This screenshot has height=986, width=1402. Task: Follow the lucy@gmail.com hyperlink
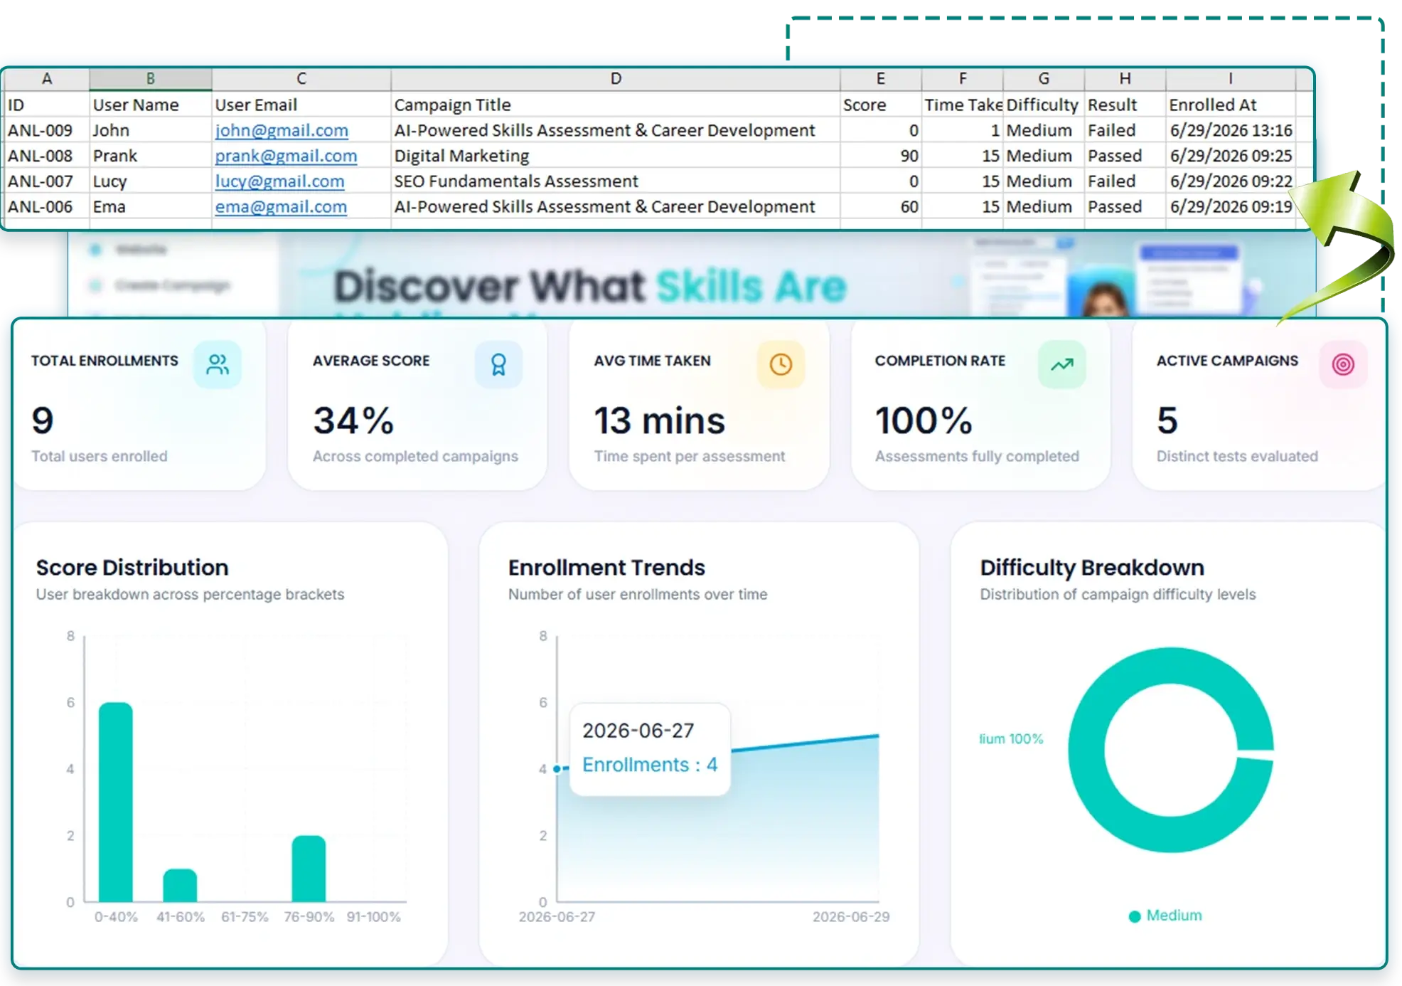point(279,181)
